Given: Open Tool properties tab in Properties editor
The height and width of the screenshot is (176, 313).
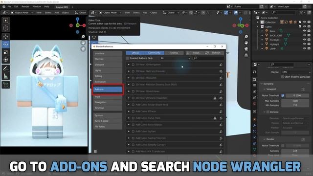Looking at the screenshot, I should pyautogui.click(x=254, y=72).
